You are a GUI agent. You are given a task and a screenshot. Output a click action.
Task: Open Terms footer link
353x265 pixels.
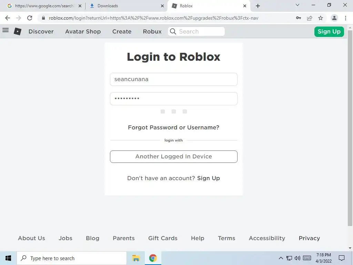tap(226, 238)
